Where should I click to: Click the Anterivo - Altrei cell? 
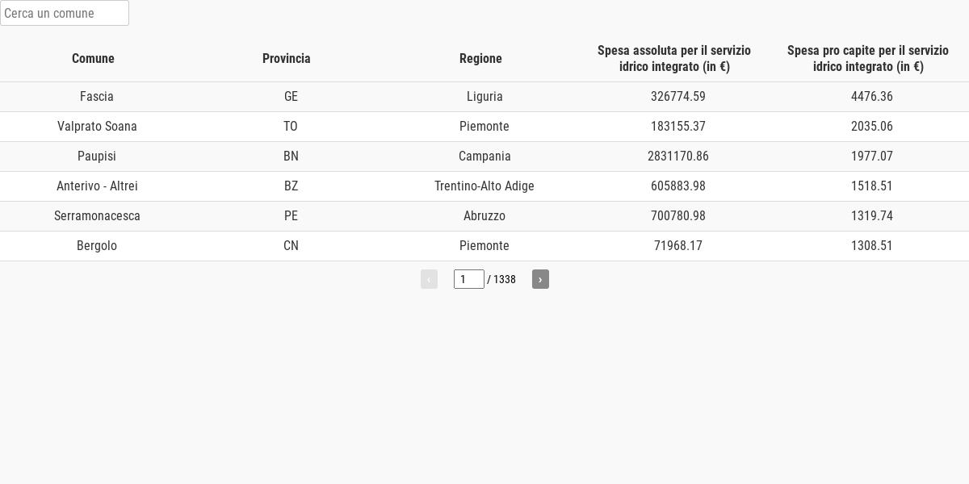coord(97,186)
